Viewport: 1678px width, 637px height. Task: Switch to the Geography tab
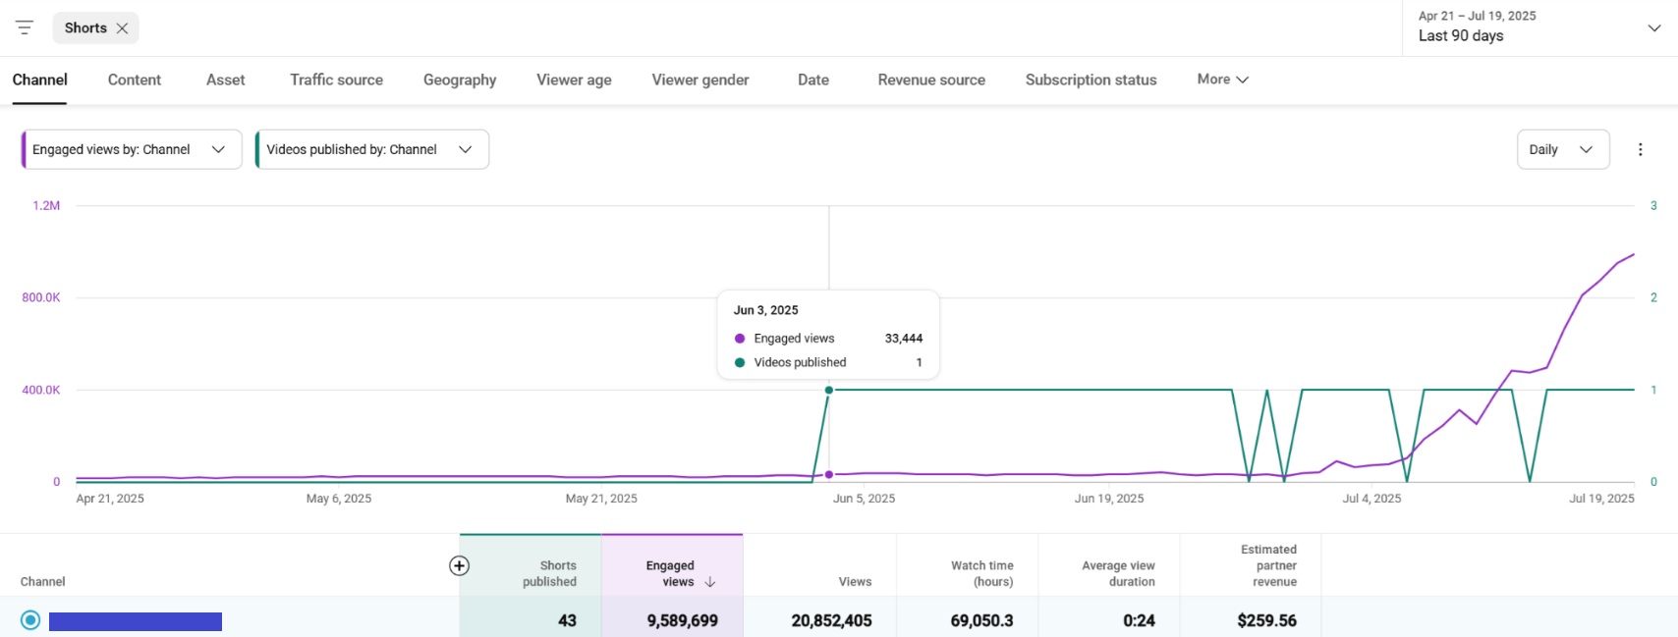click(x=459, y=80)
